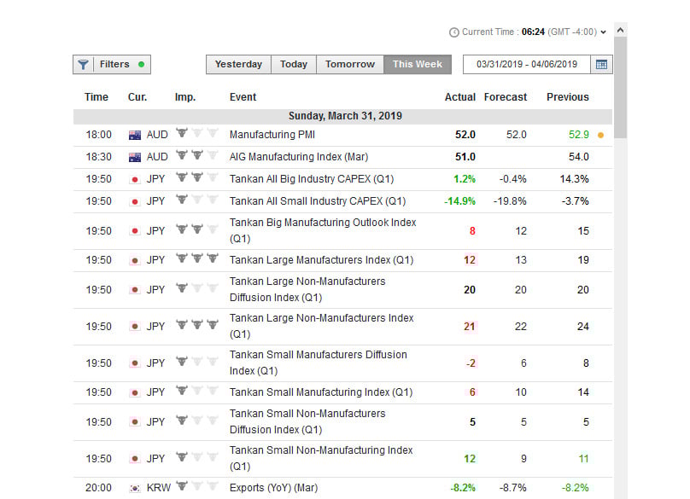Screen dimensions: 690x499
Task: Switch to the Yesterday tab
Action: 238,65
